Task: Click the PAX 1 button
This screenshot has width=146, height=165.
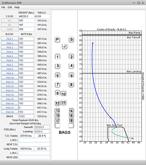Action: pyautogui.click(x=10, y=39)
